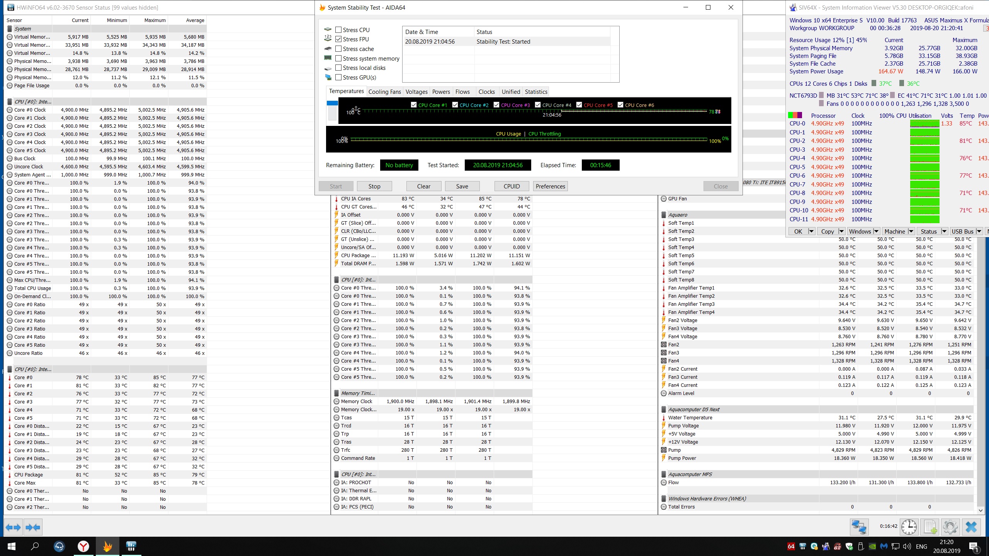Expand the Machine dropdown arrow in SIV64X
Viewport: 989px width, 556px height.
click(911, 231)
